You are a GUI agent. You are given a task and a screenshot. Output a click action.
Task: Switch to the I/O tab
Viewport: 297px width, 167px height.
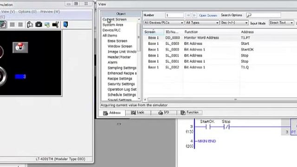click(x=164, y=113)
